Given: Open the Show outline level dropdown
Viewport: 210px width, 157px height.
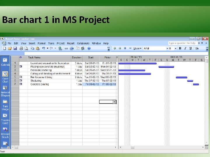Looking at the screenshot, I should pyautogui.click(x=137, y=49).
